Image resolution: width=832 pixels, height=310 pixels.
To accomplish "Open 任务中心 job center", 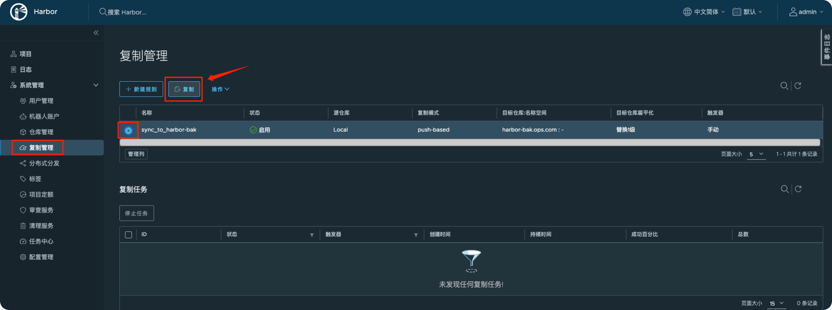I will tap(41, 241).
